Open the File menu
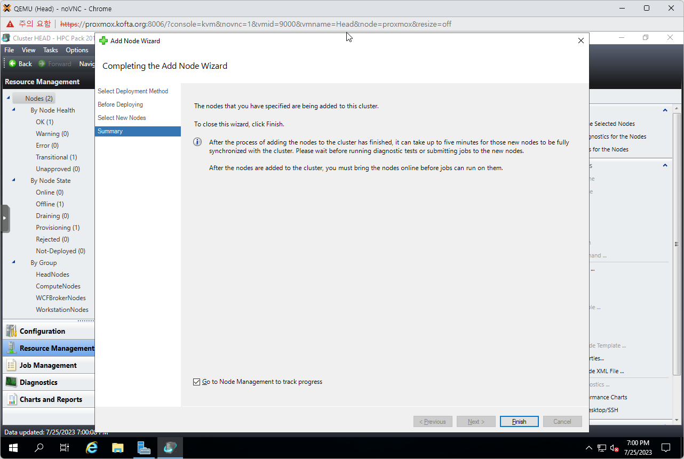684x459 pixels. pyautogui.click(x=9, y=50)
